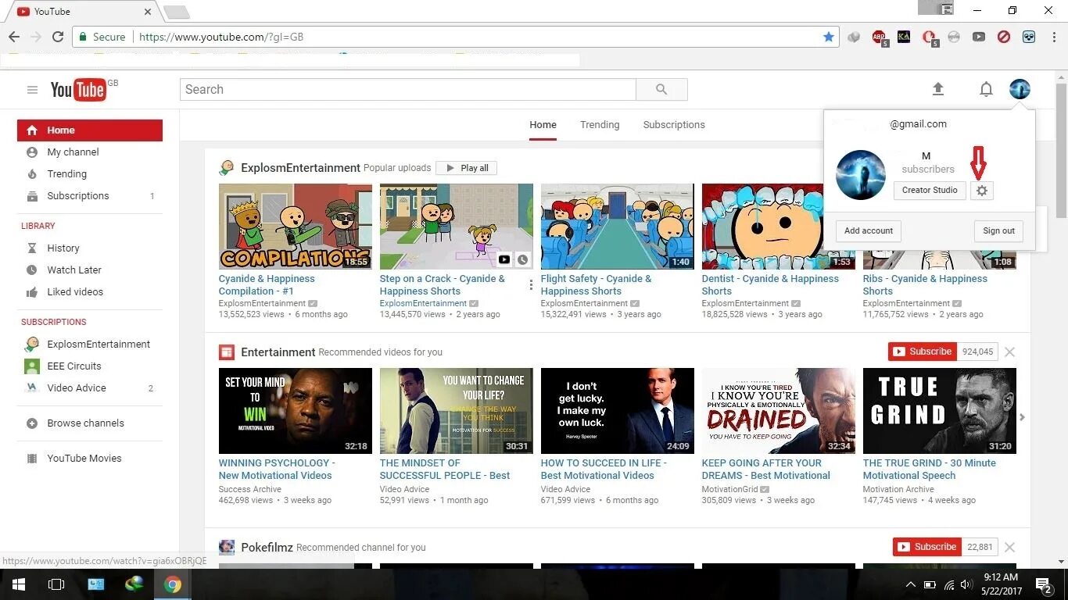Open the Chrome browser menu

(1052, 37)
